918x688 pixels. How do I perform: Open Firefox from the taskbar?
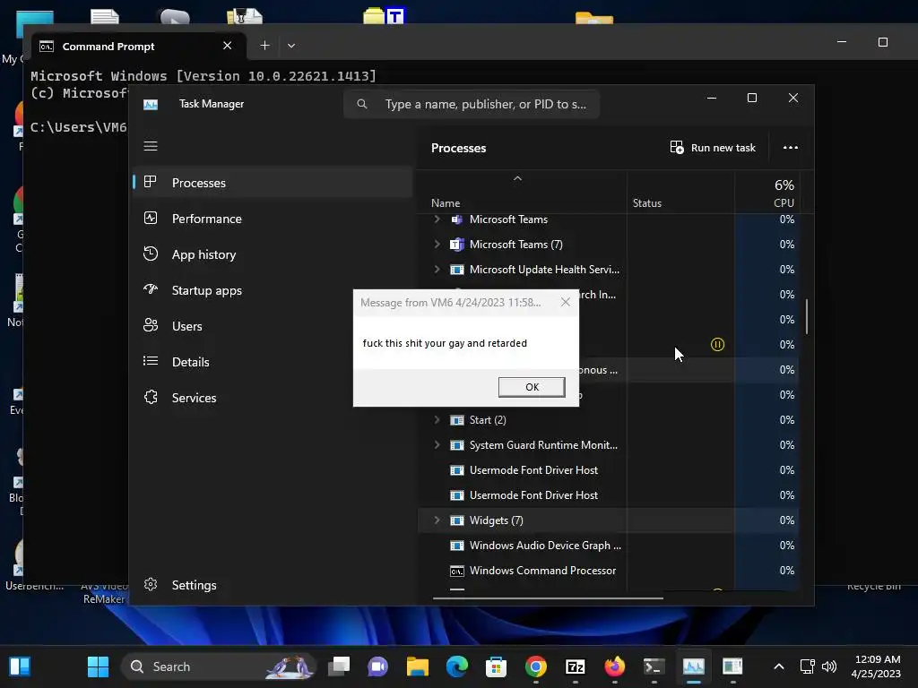click(614, 666)
